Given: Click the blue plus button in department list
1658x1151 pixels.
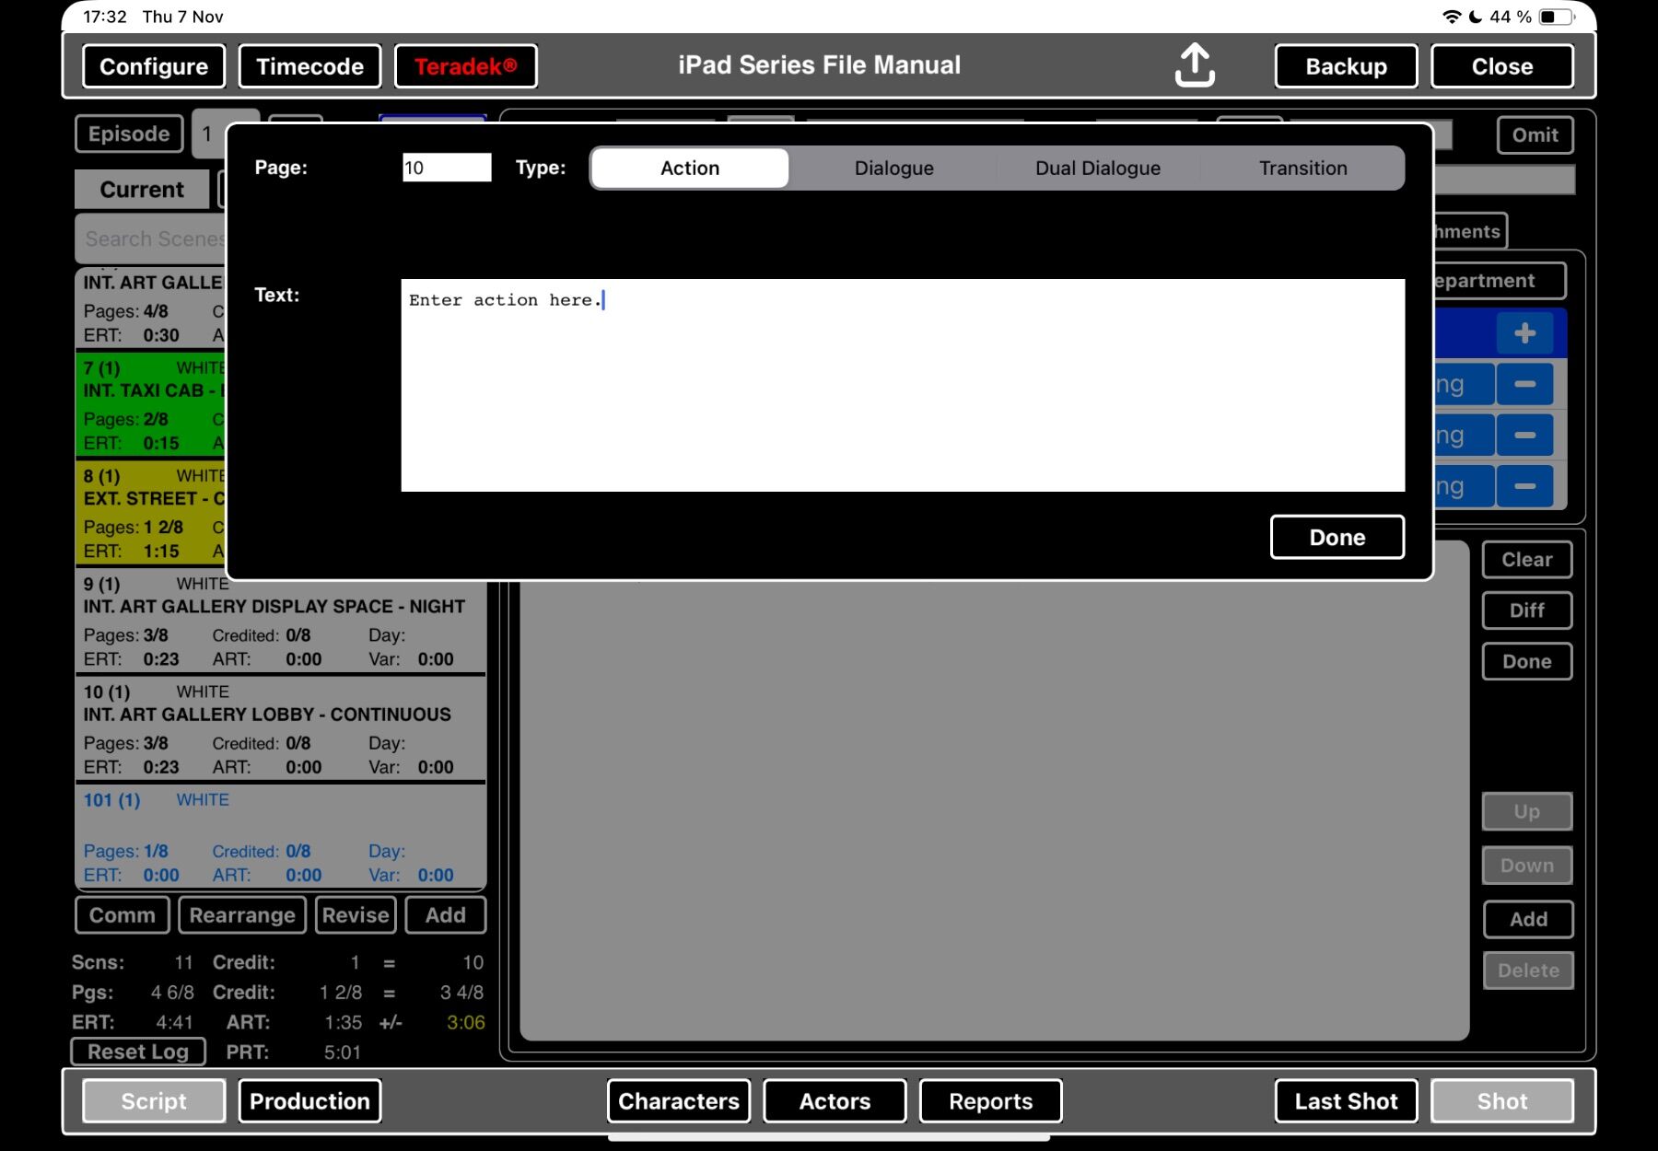Looking at the screenshot, I should pos(1524,332).
